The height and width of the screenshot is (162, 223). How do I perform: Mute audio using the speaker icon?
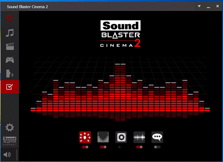tap(7, 155)
